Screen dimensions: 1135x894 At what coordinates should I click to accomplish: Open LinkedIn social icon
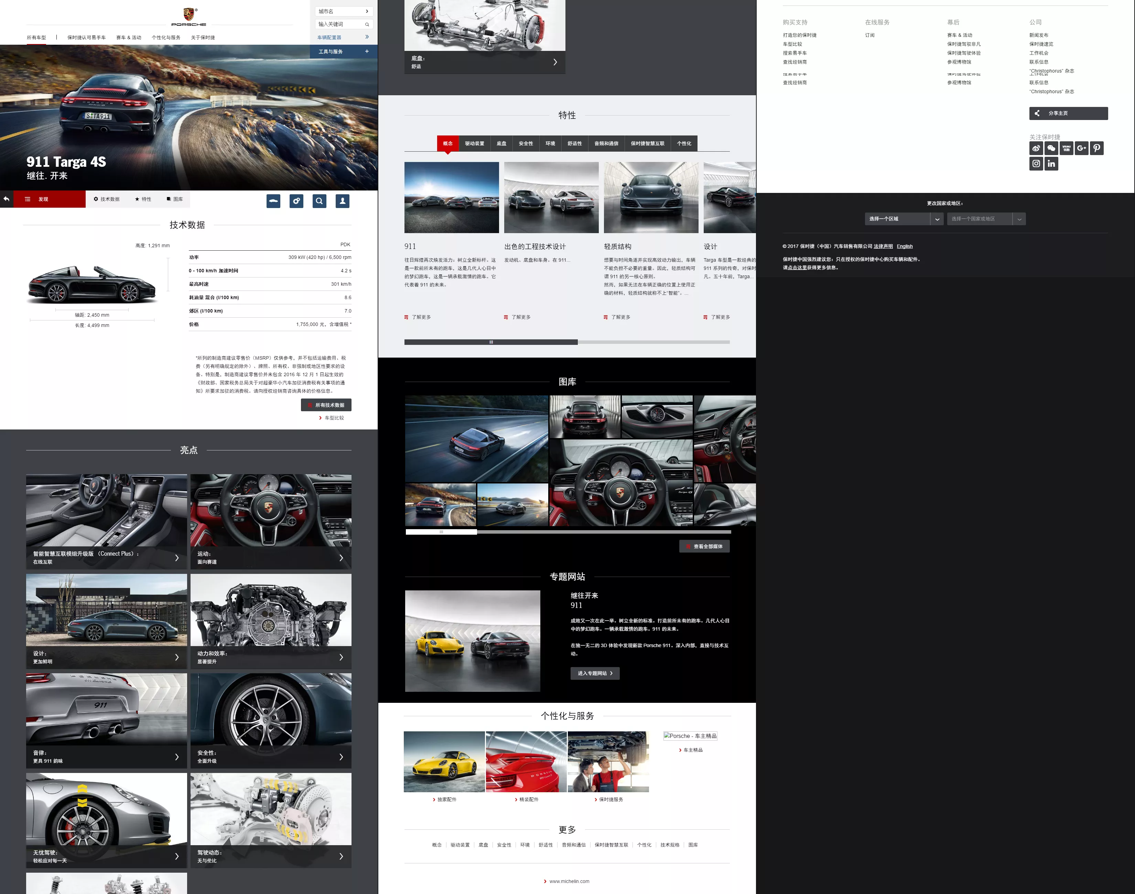[x=1051, y=163]
